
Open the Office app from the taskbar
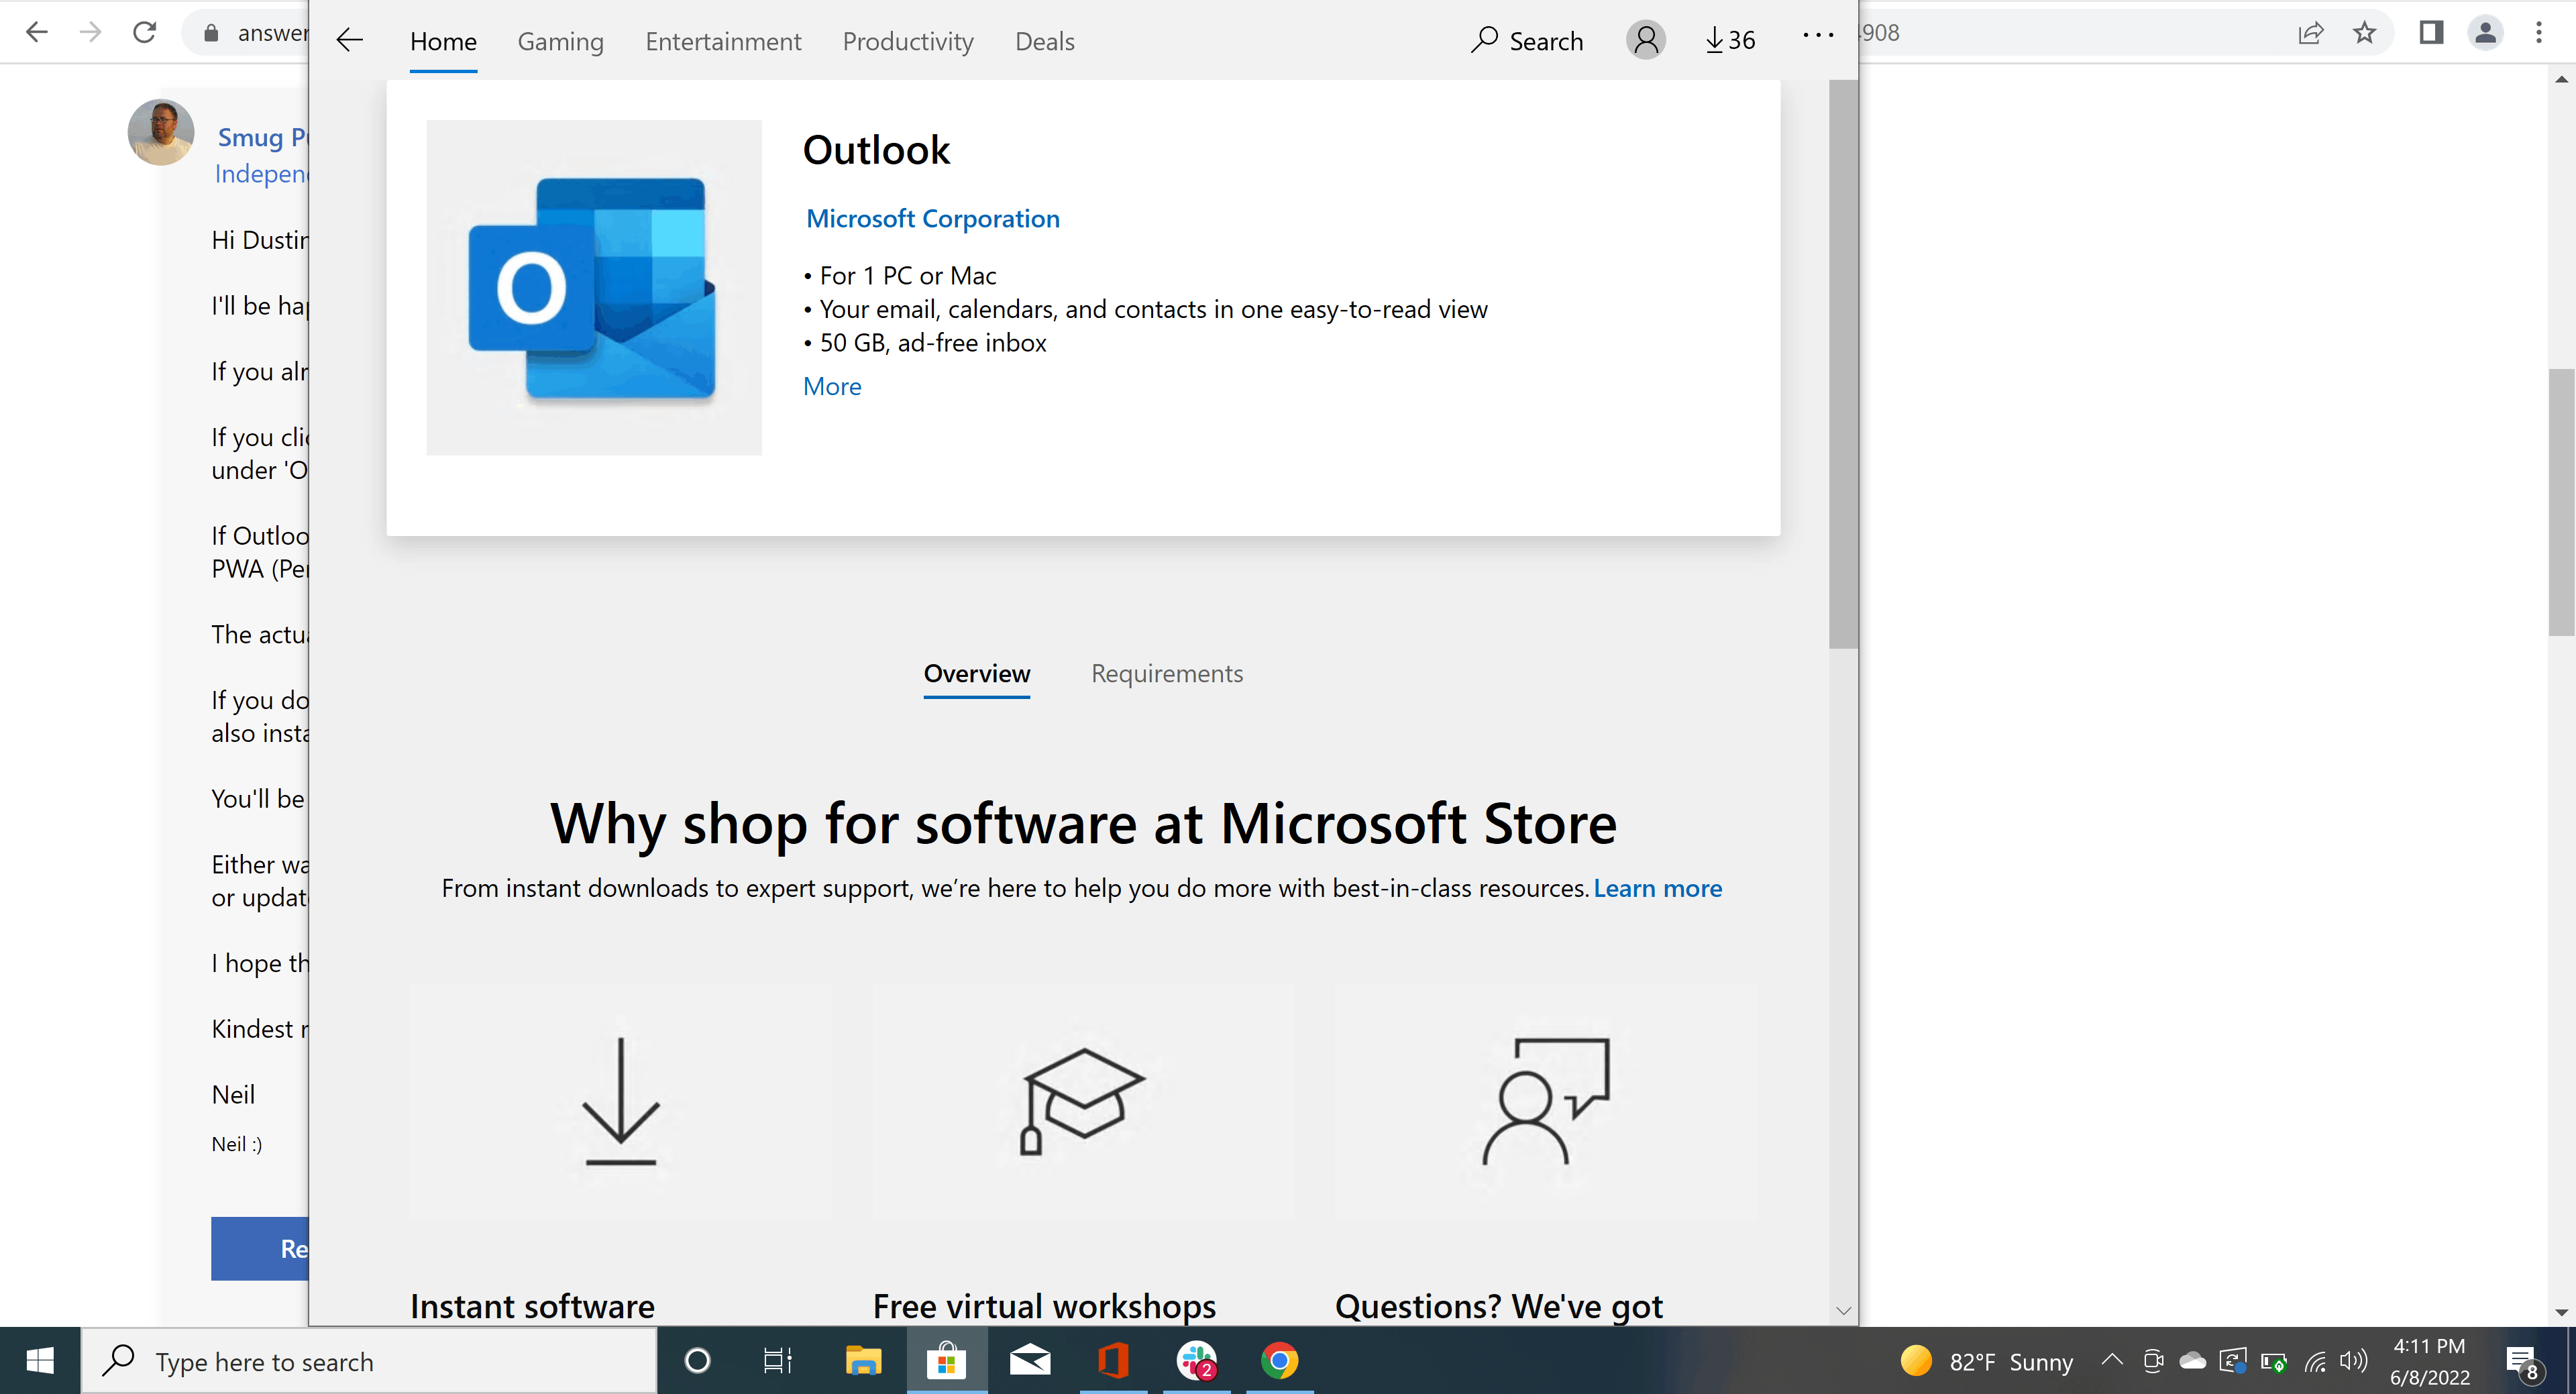pyautogui.click(x=1113, y=1361)
